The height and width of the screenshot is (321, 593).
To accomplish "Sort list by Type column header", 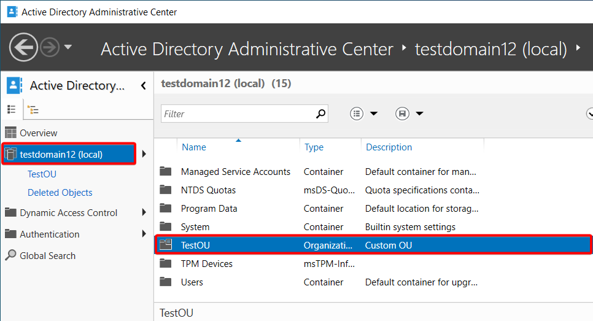I will point(314,147).
